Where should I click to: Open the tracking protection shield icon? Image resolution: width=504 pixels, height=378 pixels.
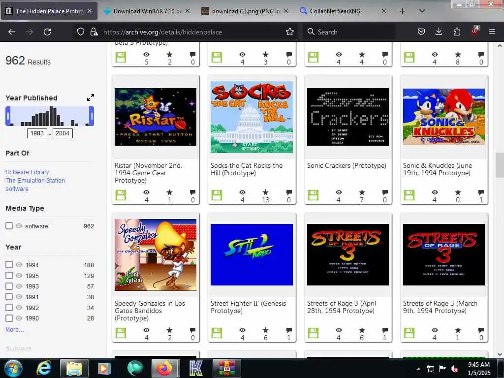tap(81, 31)
